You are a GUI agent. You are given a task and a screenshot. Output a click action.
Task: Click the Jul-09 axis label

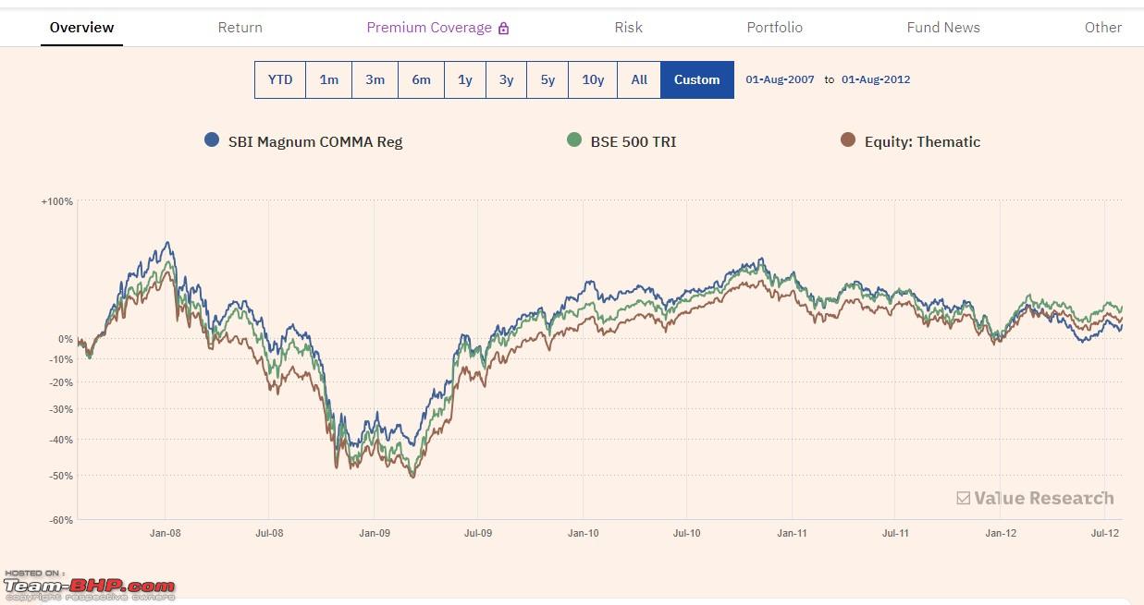click(478, 533)
